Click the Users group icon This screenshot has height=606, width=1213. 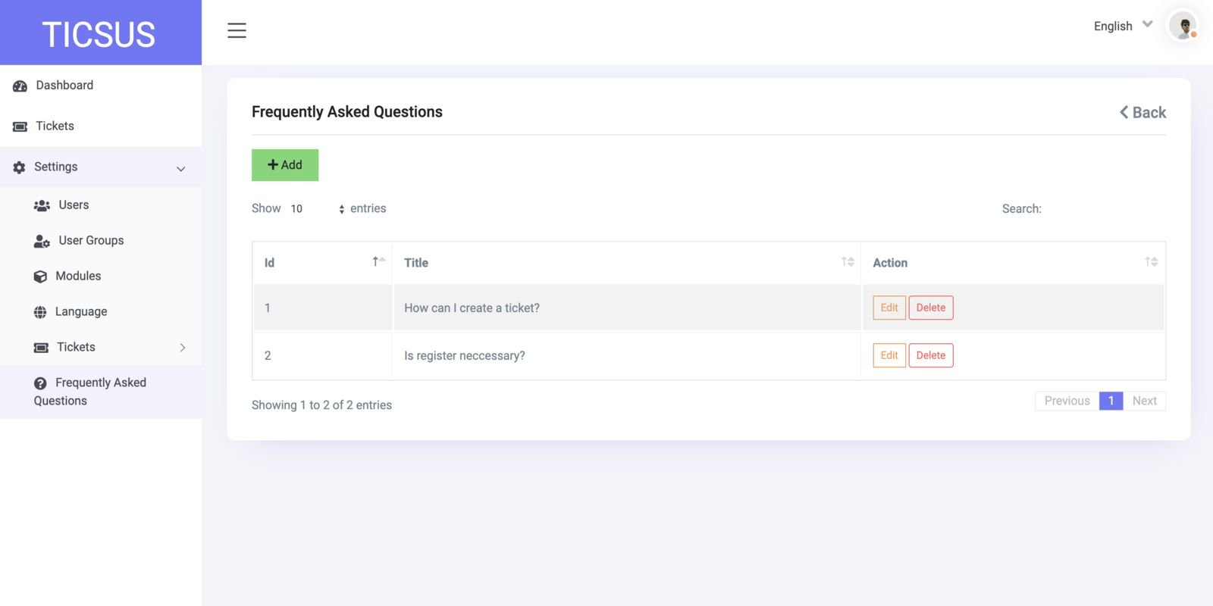pyautogui.click(x=42, y=205)
